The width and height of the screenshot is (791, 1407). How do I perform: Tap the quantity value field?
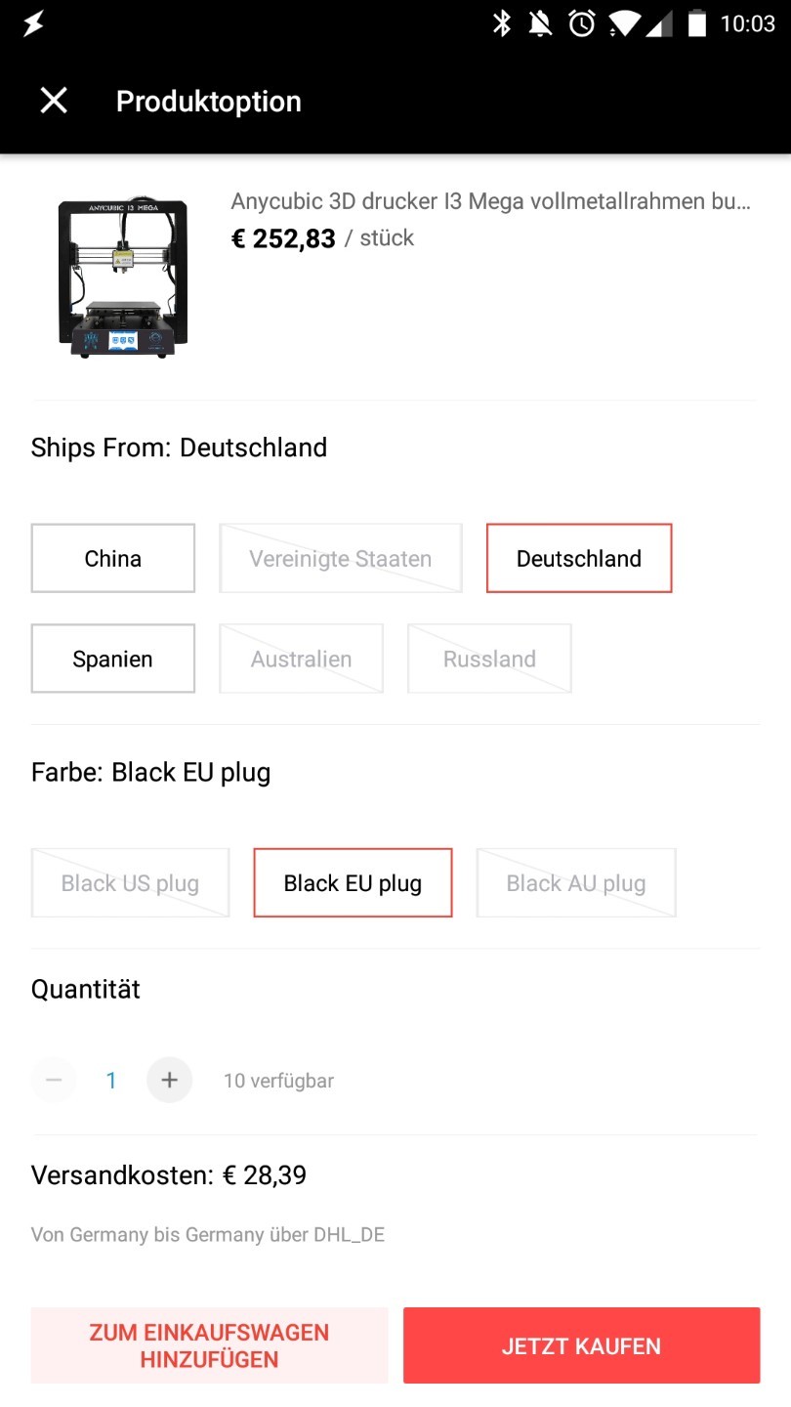tap(111, 1080)
